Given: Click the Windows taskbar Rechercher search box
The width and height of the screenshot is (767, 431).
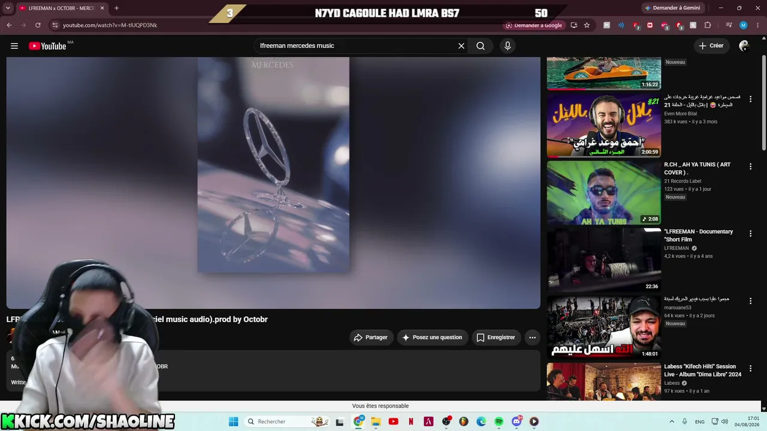Looking at the screenshot, I should 289,421.
